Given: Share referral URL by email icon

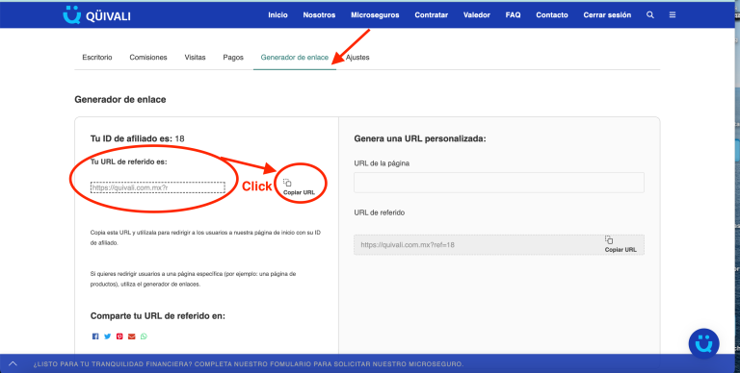Looking at the screenshot, I should click(x=132, y=336).
